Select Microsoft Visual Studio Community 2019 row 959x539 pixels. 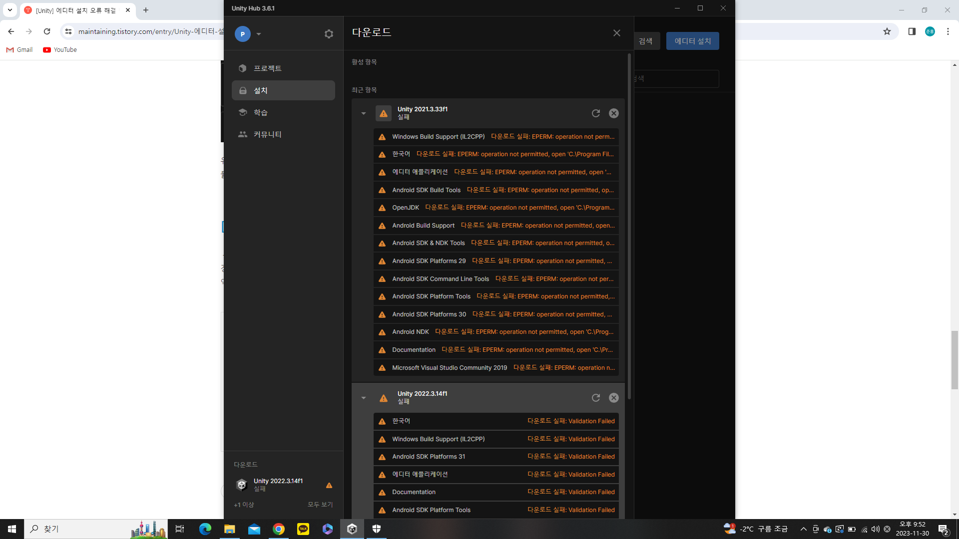496,368
